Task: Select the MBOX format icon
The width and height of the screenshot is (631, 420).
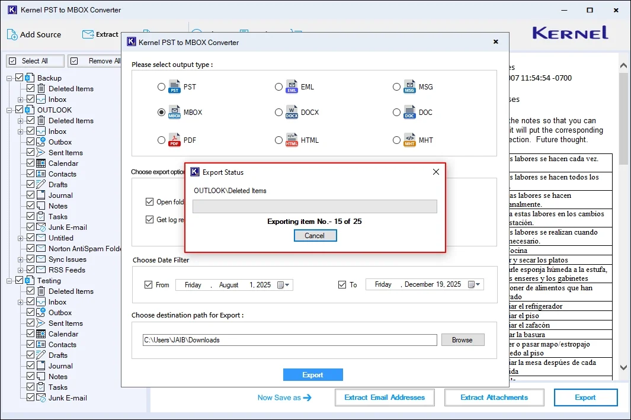Action: pos(174,112)
